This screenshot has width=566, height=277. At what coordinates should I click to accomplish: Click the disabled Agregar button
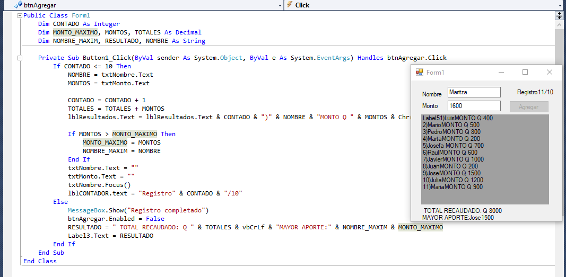pos(529,107)
